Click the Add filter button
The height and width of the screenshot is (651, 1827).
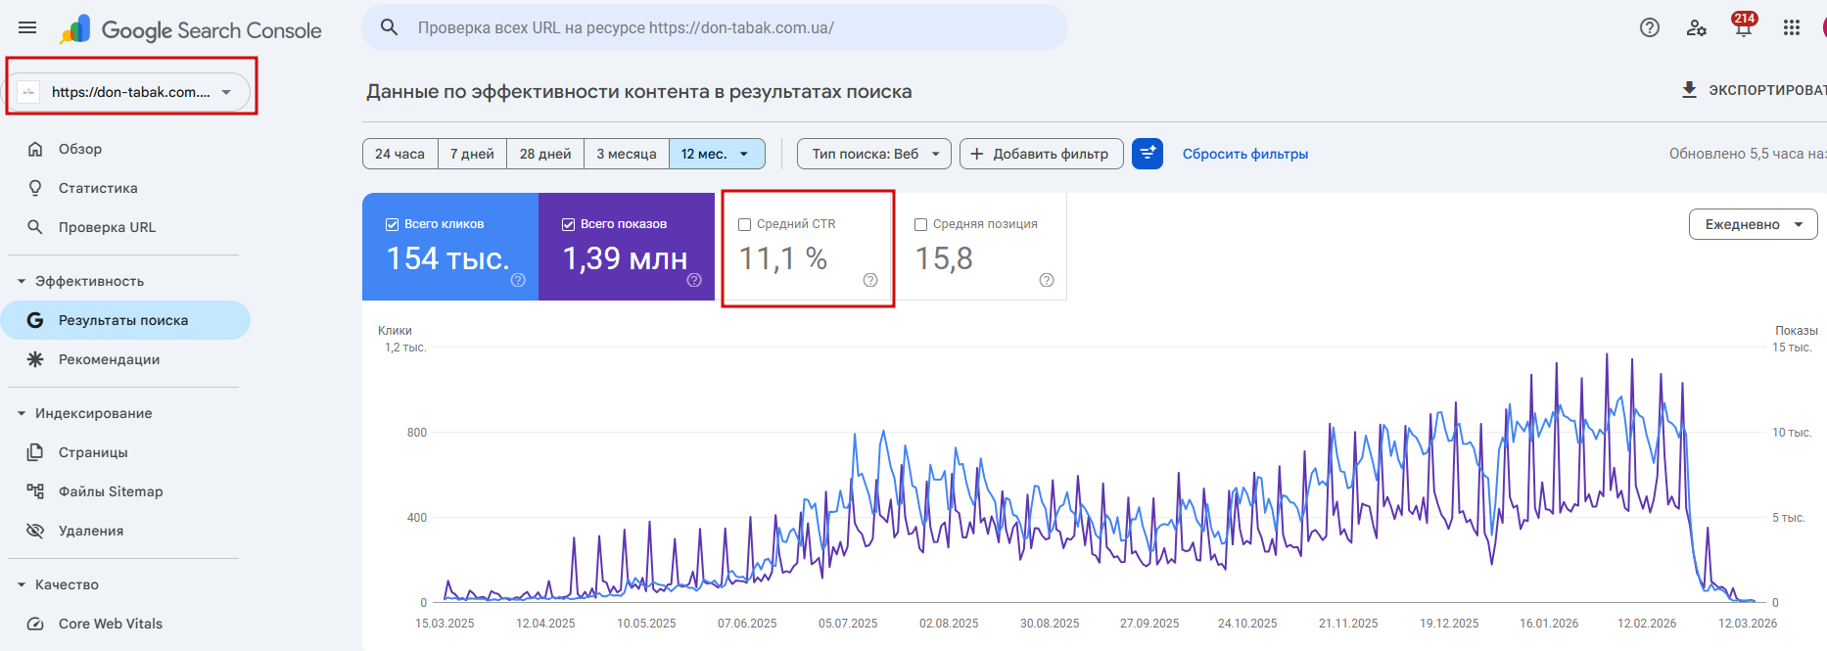[x=1042, y=154]
